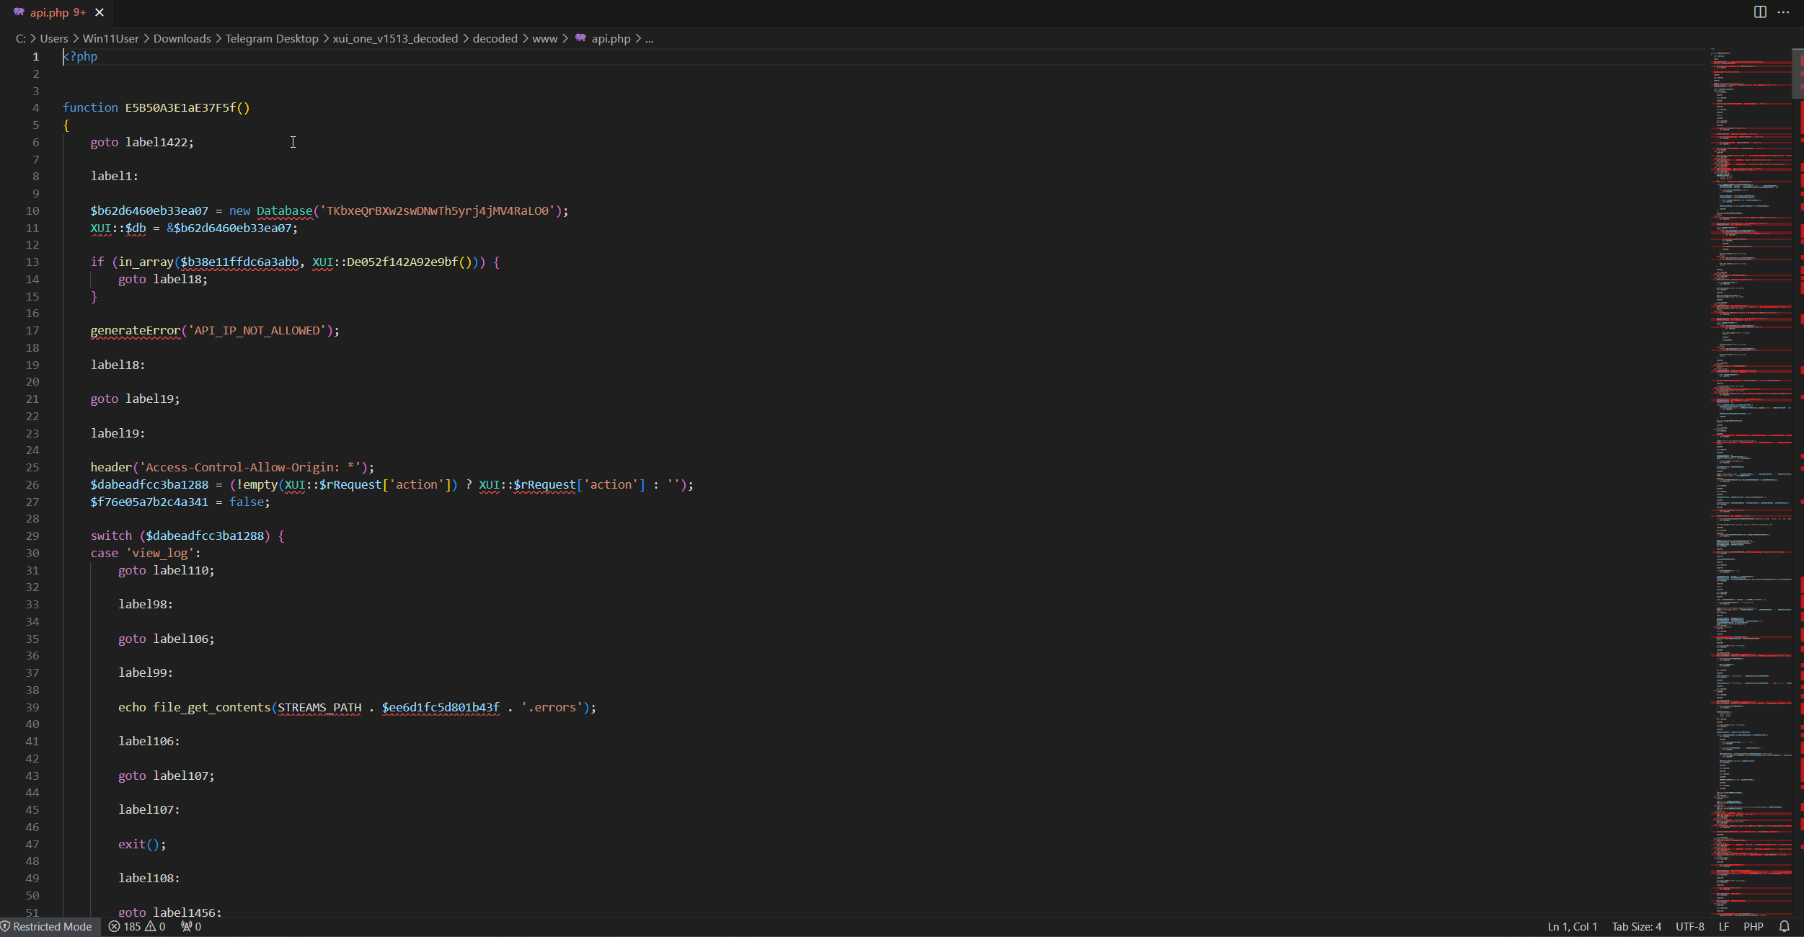This screenshot has height=937, width=1804.
Task: Click the Win11User breadcrumb segment
Action: click(x=110, y=38)
